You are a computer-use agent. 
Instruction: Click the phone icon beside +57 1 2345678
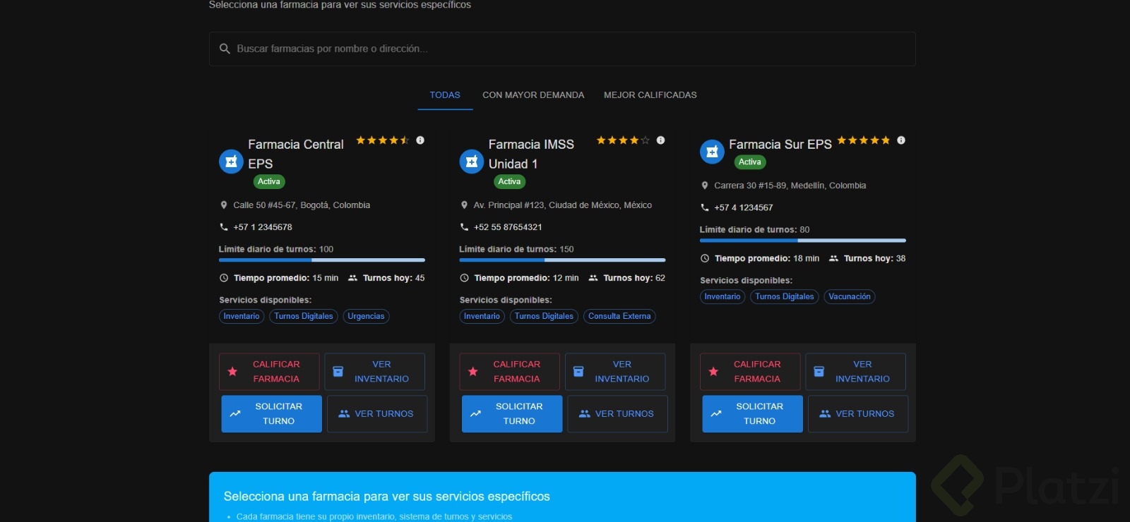[224, 227]
